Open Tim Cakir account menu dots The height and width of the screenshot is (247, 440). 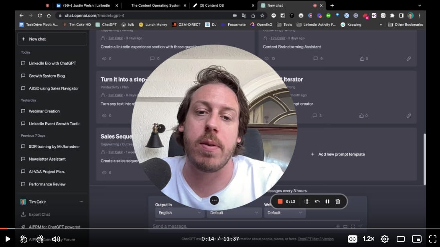tap(81, 202)
